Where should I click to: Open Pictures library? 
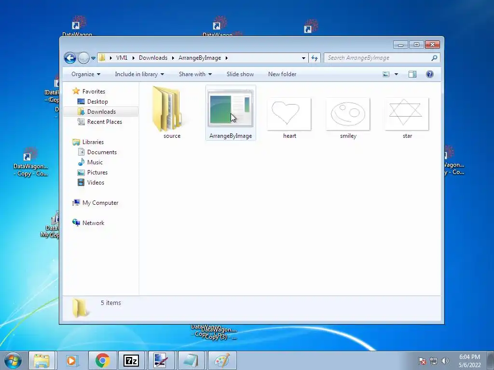(x=97, y=172)
